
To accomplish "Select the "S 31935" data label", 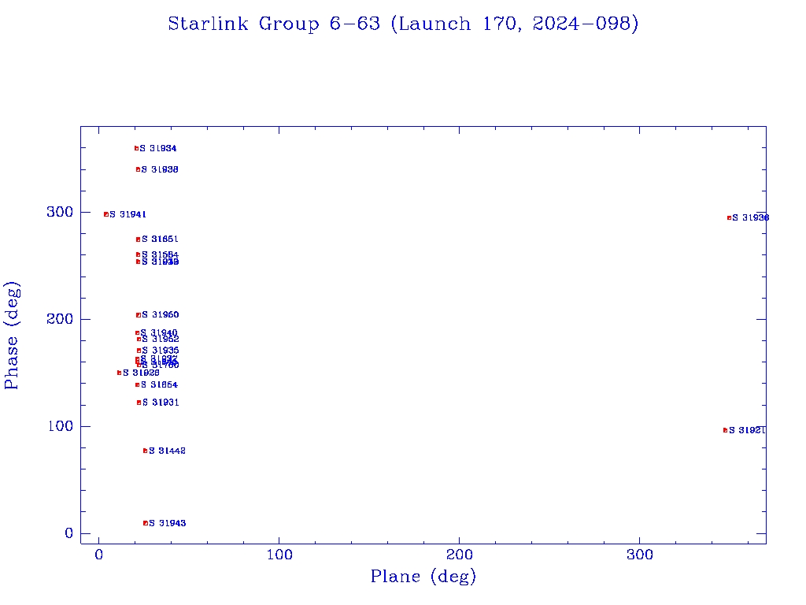I will point(161,351).
